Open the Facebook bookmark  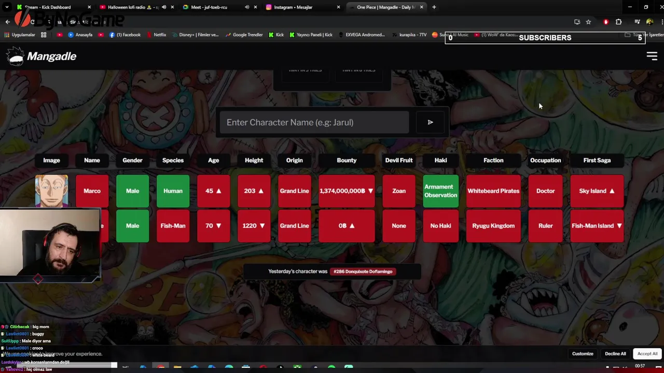125,35
